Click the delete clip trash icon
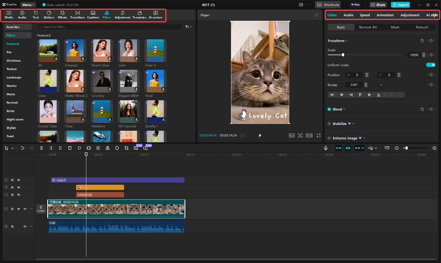441x263 pixels. point(70,148)
